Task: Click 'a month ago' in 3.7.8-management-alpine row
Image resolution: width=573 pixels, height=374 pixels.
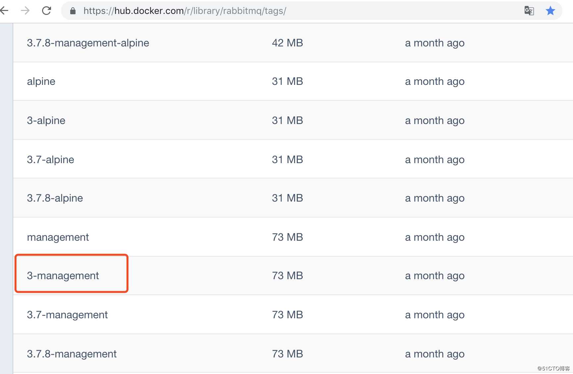Action: click(x=435, y=43)
